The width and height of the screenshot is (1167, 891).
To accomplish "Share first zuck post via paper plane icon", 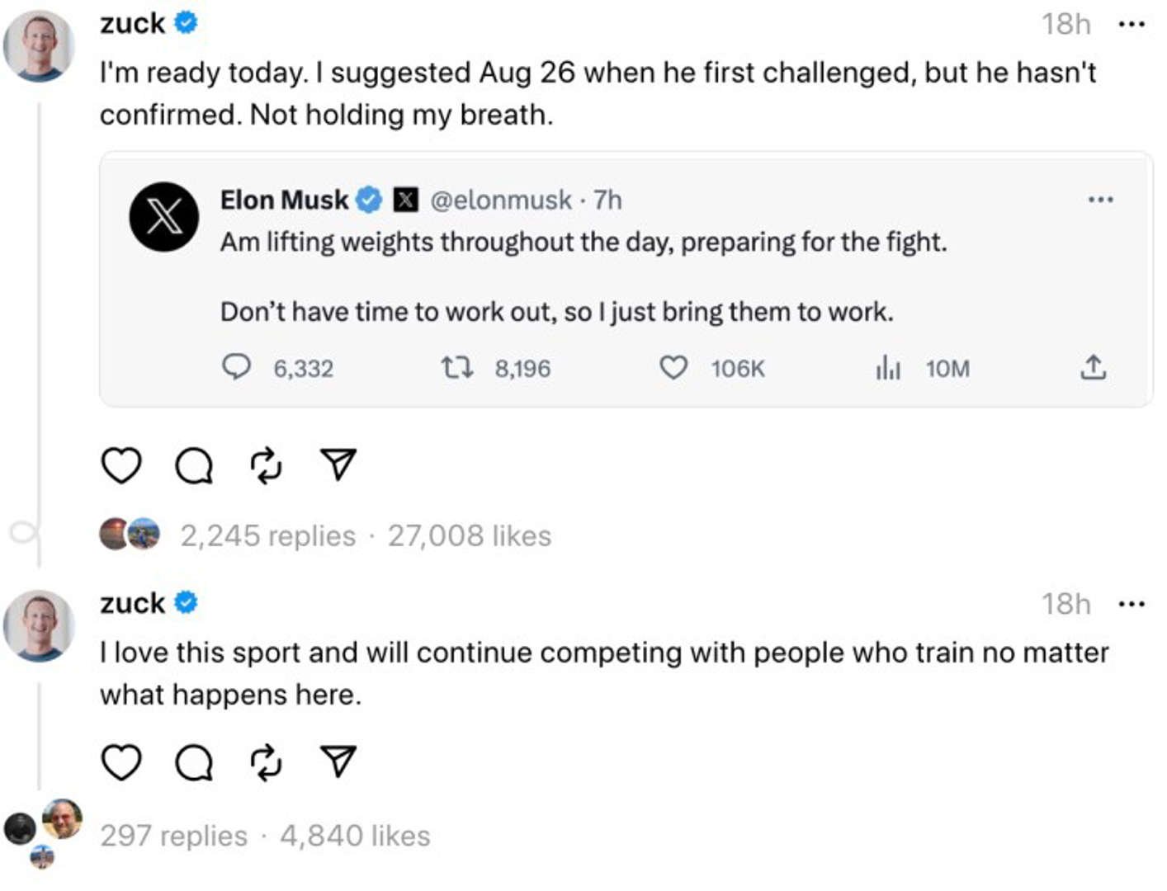I will 338,464.
